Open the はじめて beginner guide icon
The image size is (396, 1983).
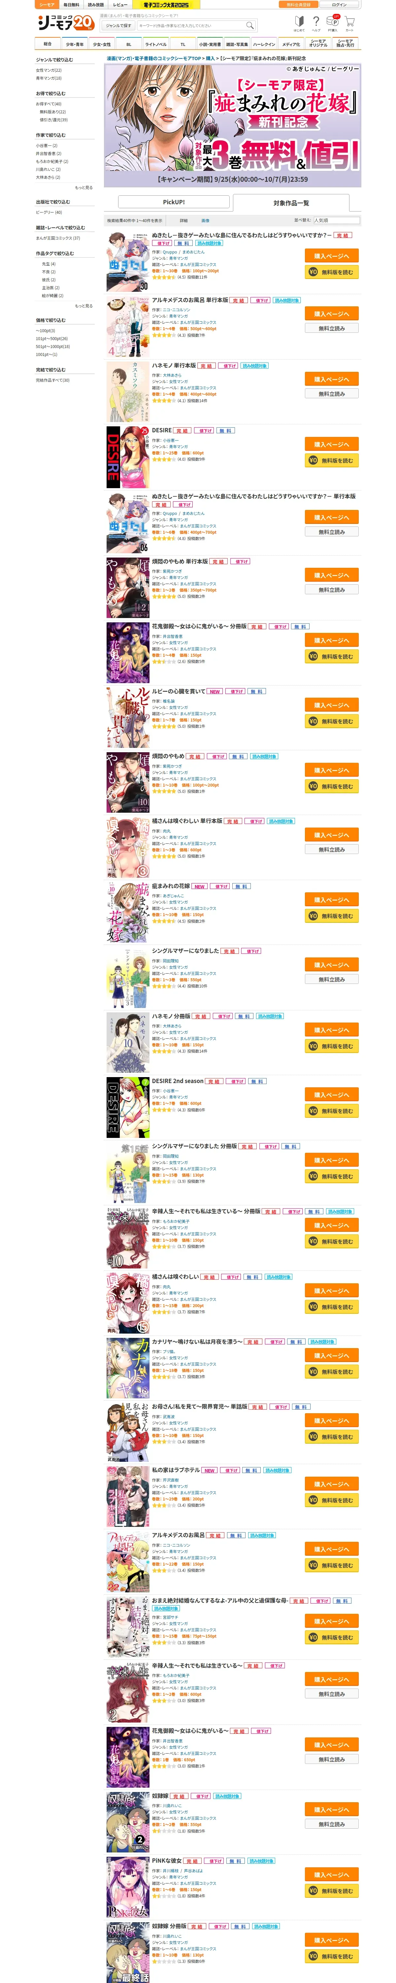pyautogui.click(x=299, y=23)
